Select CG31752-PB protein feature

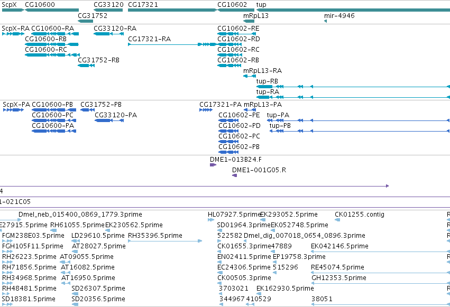coord(88,110)
